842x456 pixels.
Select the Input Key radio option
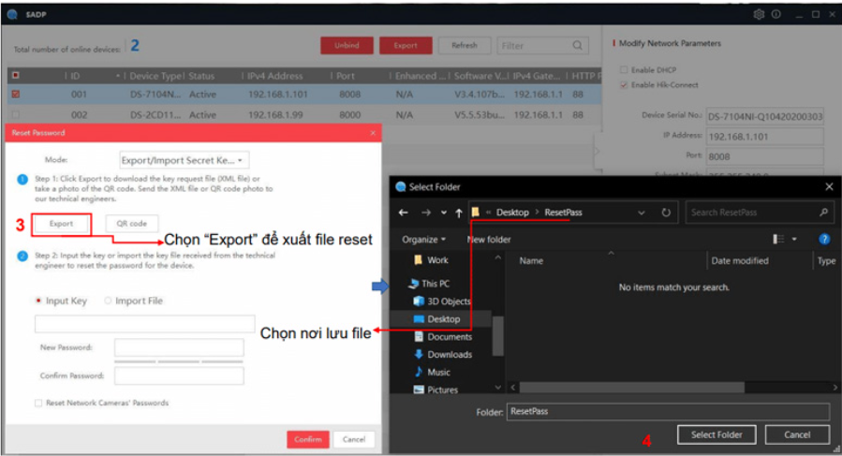tap(38, 301)
